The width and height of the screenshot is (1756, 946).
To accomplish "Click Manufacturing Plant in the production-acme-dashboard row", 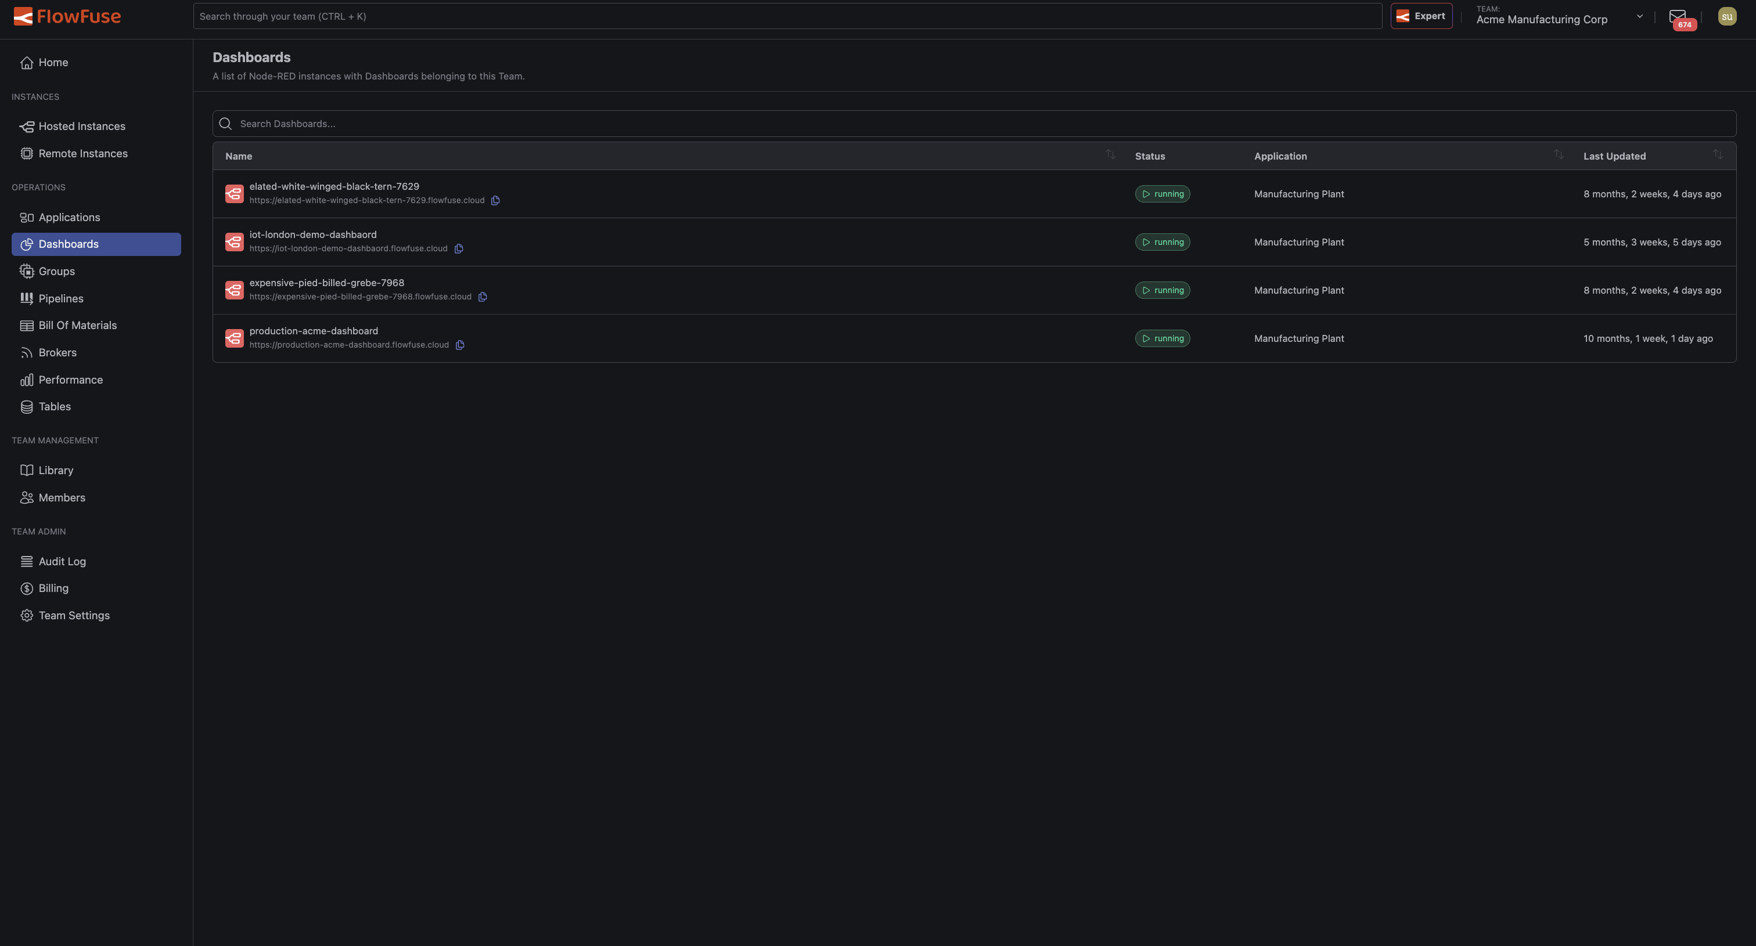I will pyautogui.click(x=1298, y=338).
